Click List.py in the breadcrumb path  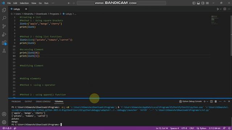[69, 14]
